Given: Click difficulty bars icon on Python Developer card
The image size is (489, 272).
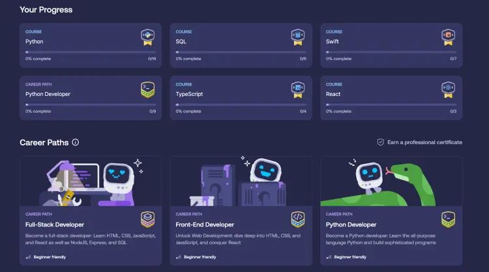Looking at the screenshot, I should click(329, 257).
